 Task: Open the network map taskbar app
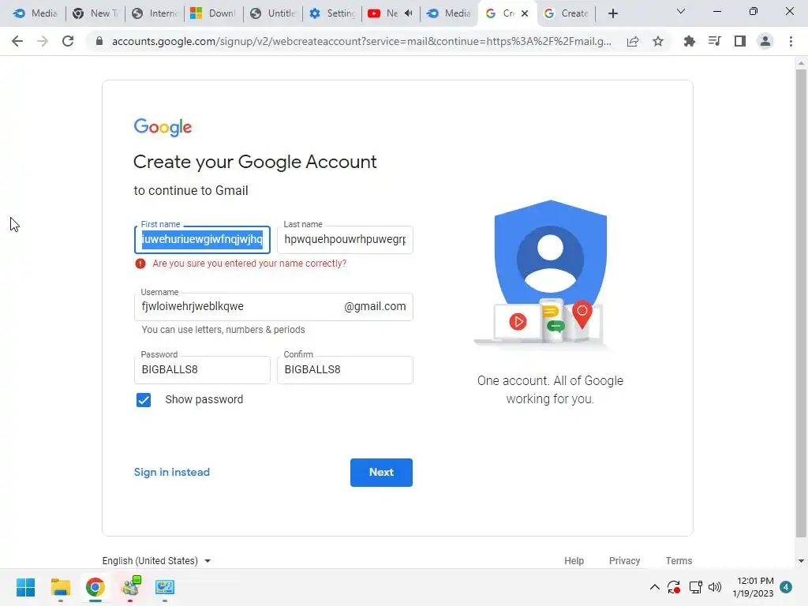coord(130,587)
